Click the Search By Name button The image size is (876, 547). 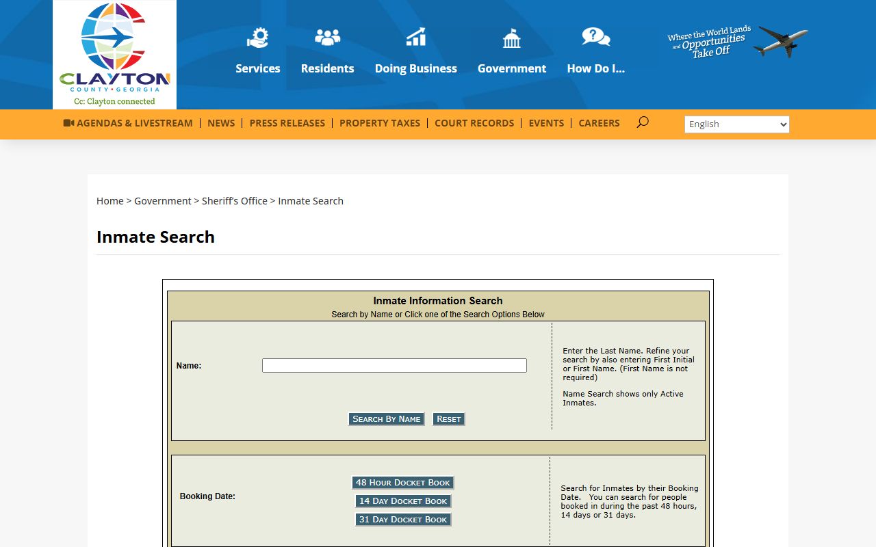coord(387,419)
